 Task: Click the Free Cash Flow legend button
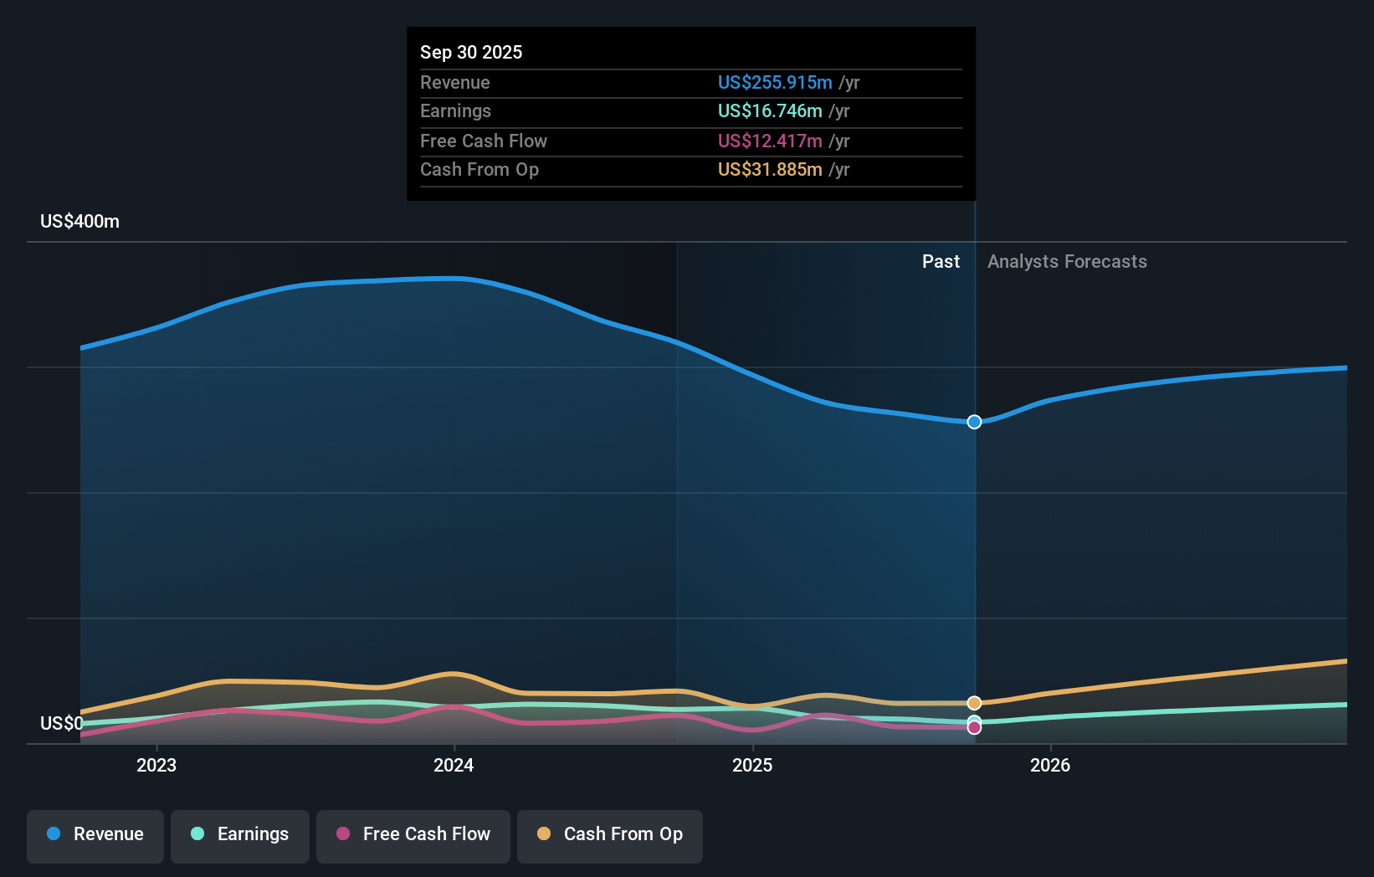413,836
